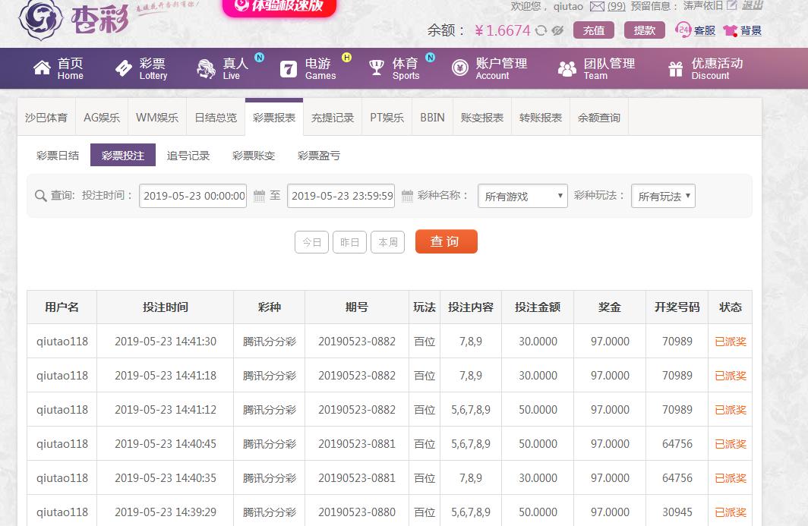Select 彩票账变 sub-tab
The height and width of the screenshot is (526, 808).
pyautogui.click(x=254, y=155)
